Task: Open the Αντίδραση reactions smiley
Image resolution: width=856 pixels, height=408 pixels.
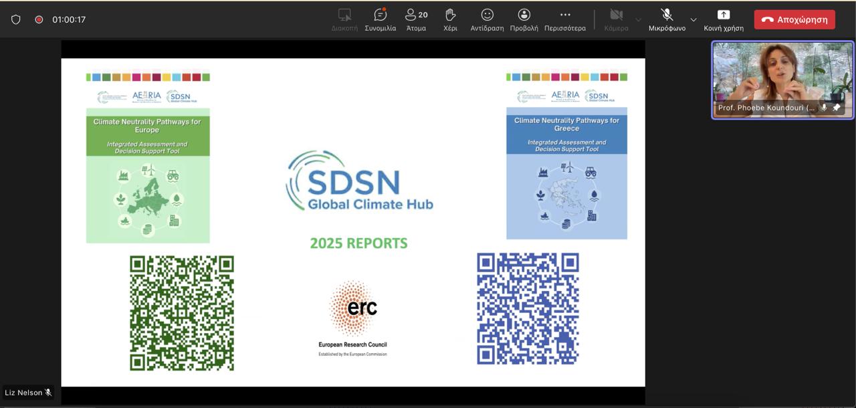Action: pos(487,15)
